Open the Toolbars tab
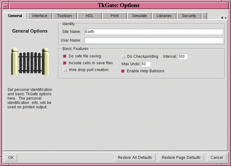The width and height of the screenshot is (231, 166). tap(65, 16)
